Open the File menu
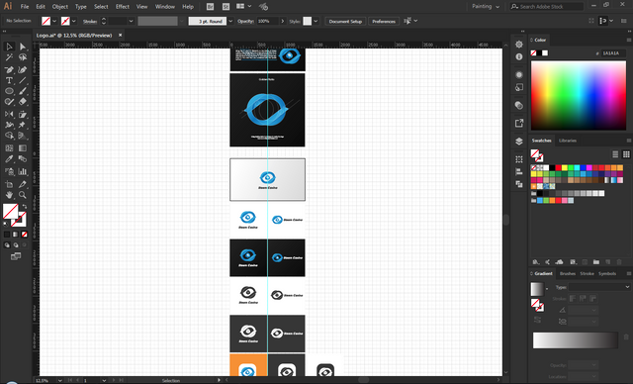 (x=25, y=7)
